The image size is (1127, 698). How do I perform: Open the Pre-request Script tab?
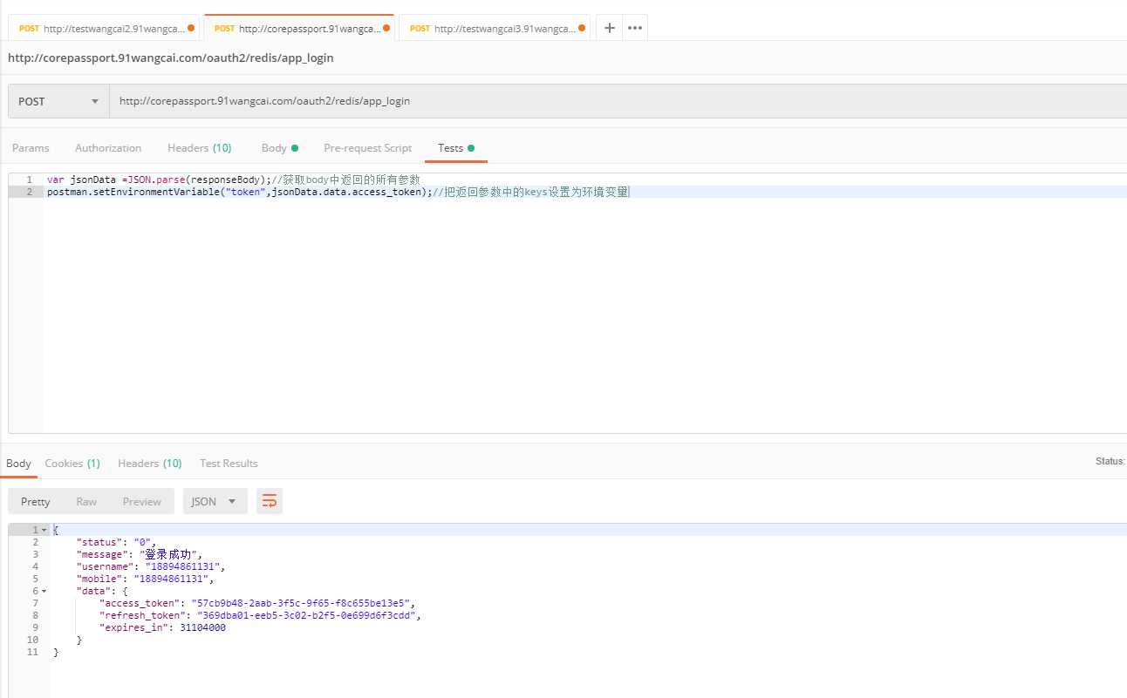tap(367, 148)
